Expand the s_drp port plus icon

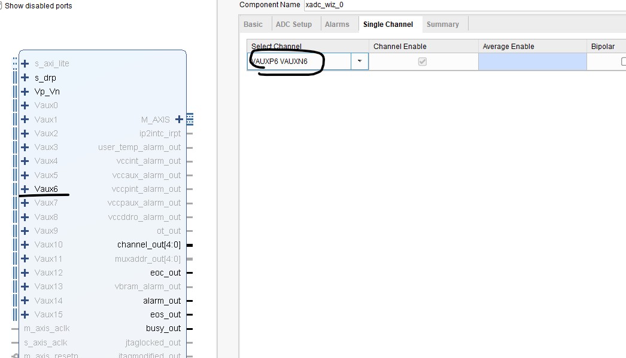tap(25, 78)
